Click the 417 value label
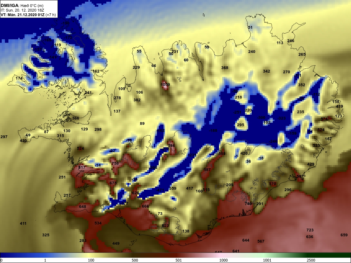The width and height of the screenshot is (351, 263). [x=190, y=188]
